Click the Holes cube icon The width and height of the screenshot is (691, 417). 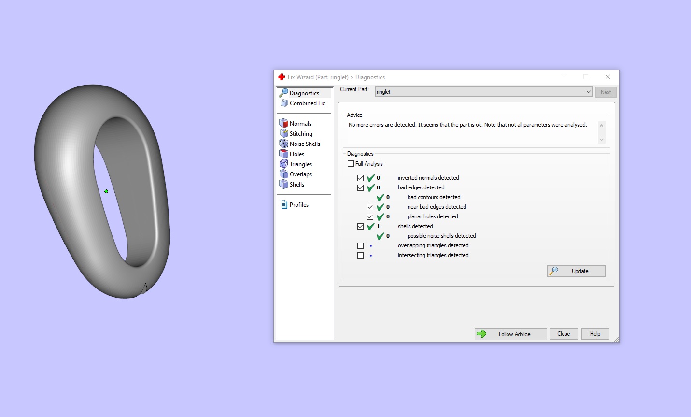coord(284,154)
